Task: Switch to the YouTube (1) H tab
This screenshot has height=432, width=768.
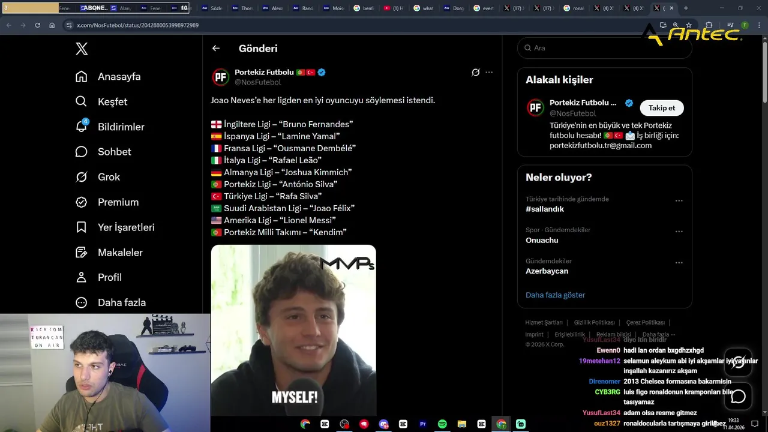Action: (x=393, y=8)
